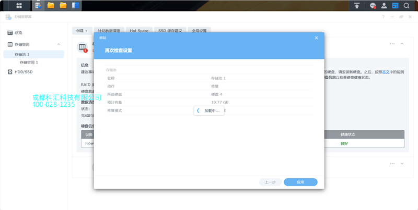
Task: Click the 全局设置 button
Action: (x=200, y=31)
